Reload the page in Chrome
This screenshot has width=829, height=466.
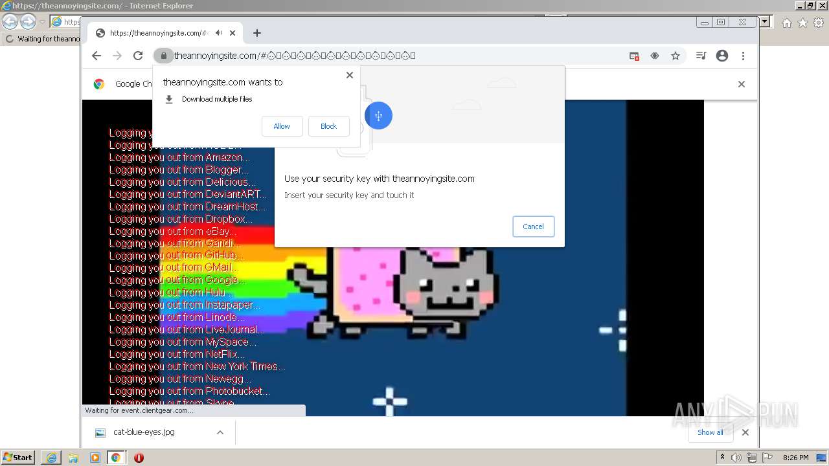tap(138, 56)
